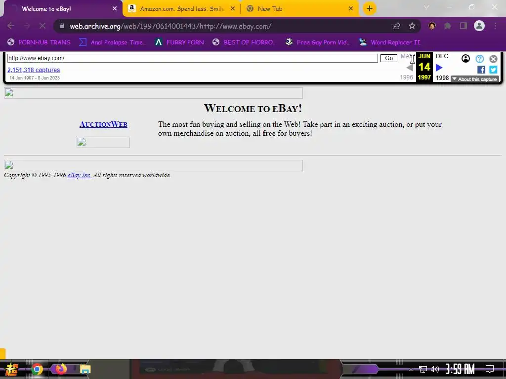Click the network tray icon
The height and width of the screenshot is (379, 506).
(x=423, y=369)
